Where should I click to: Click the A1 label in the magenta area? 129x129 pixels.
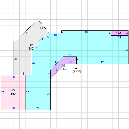[119, 33]
